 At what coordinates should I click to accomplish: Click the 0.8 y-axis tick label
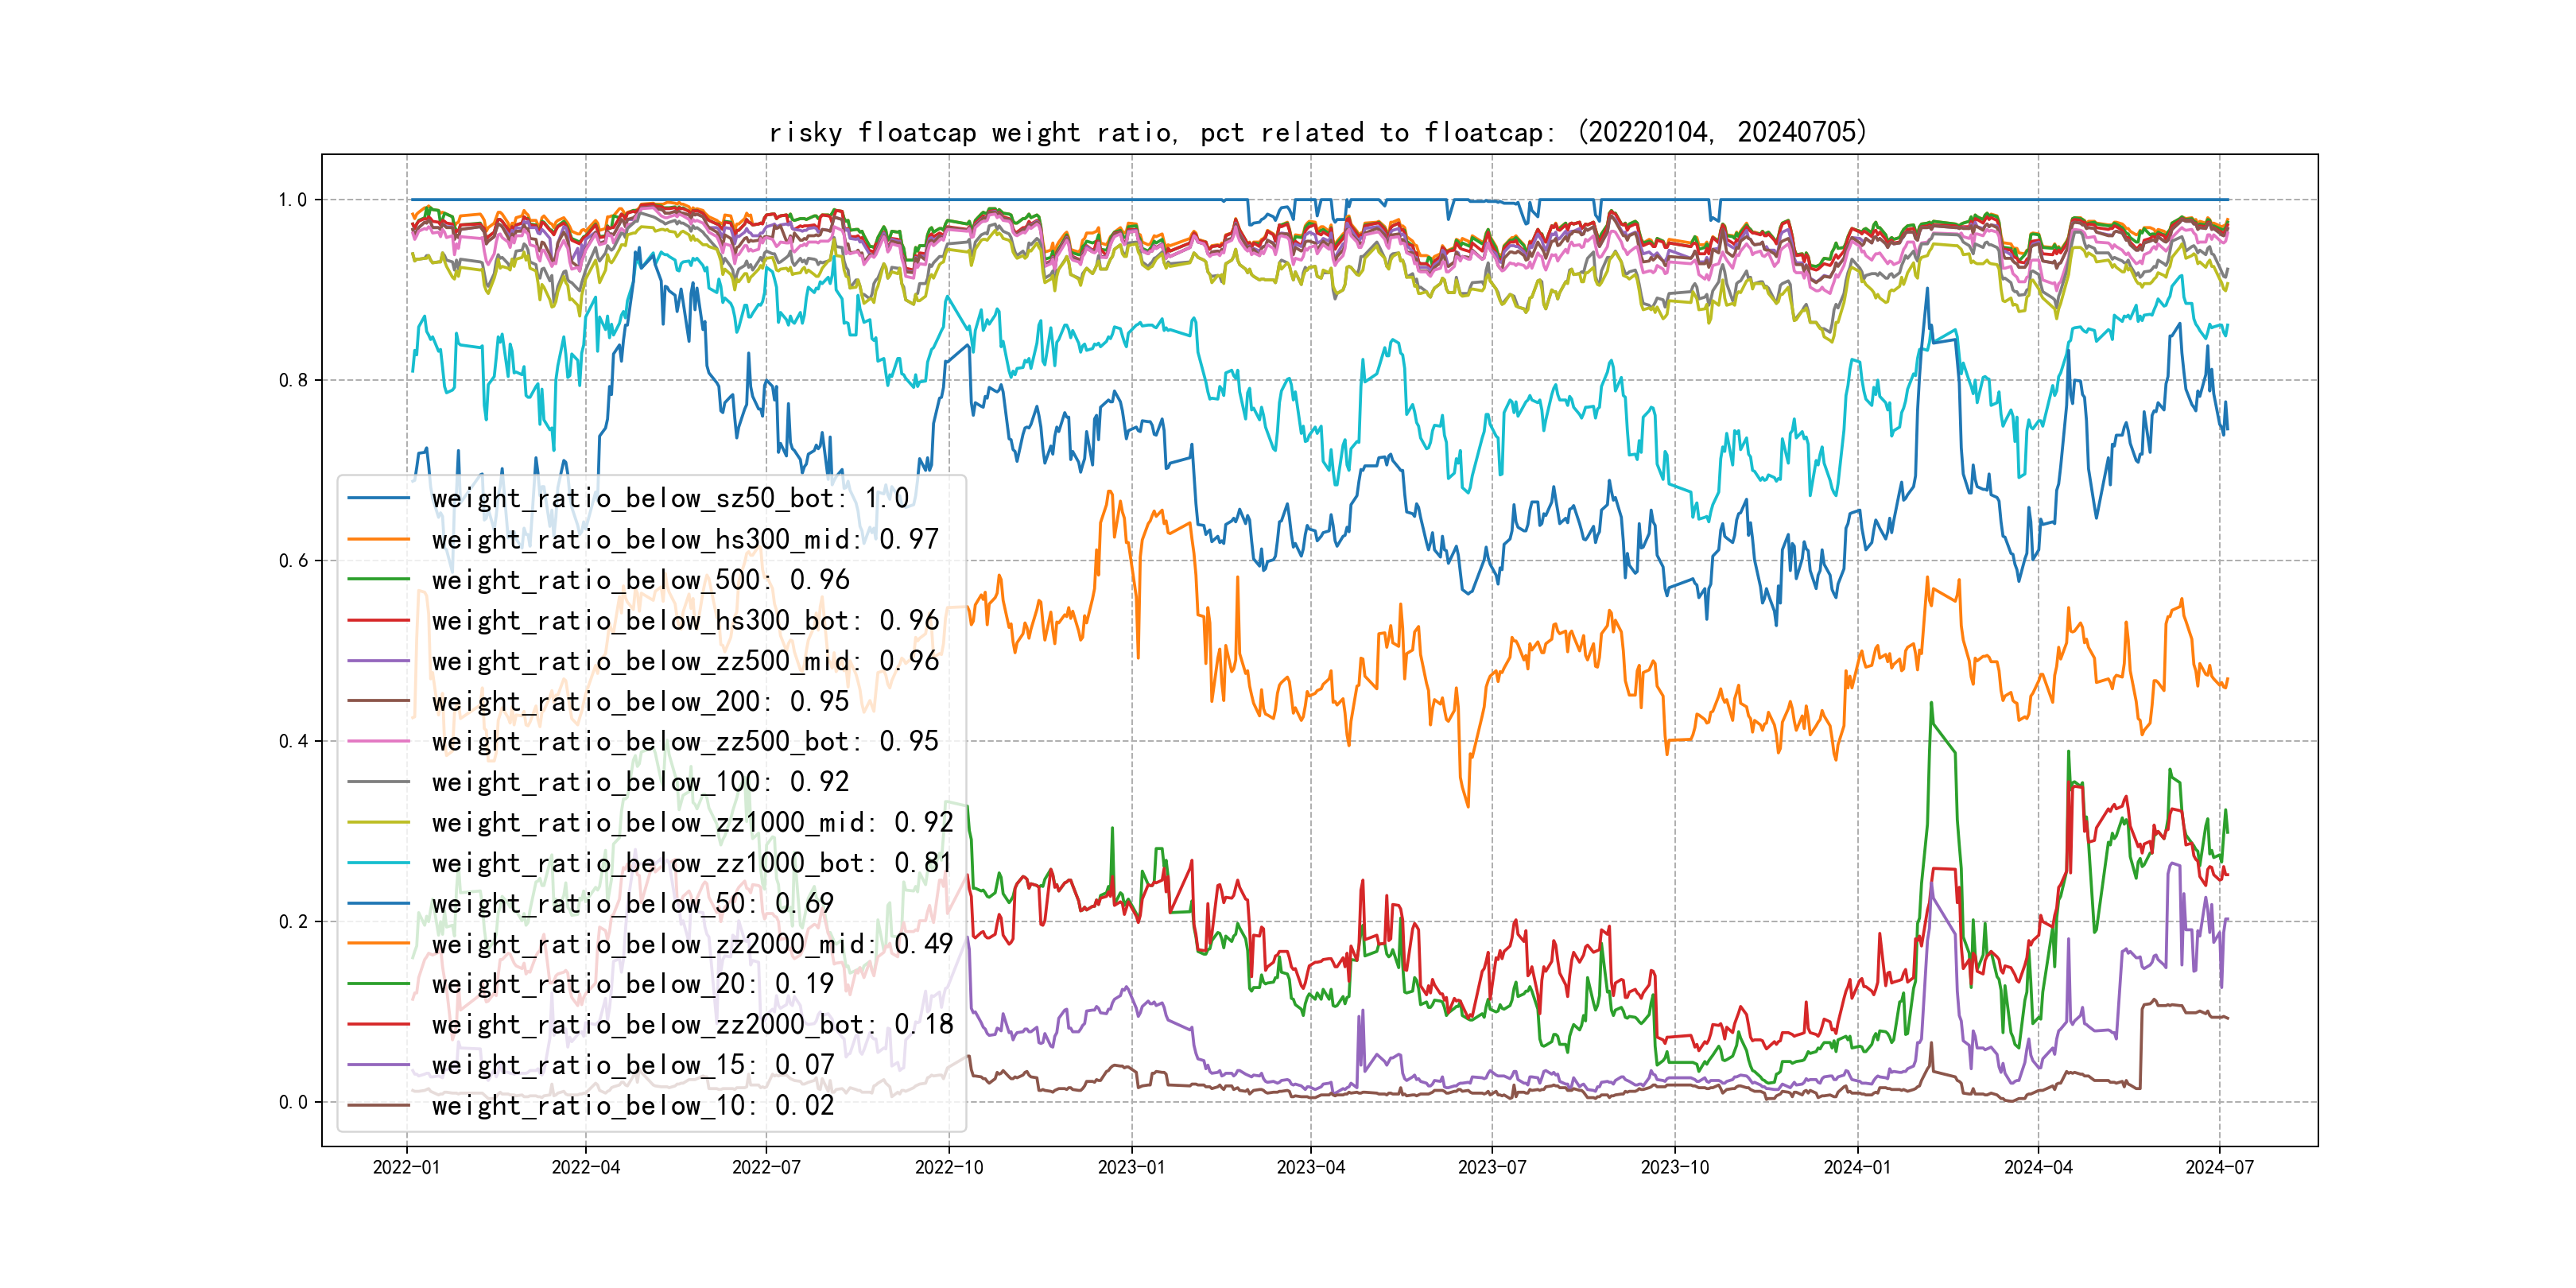[x=293, y=380]
